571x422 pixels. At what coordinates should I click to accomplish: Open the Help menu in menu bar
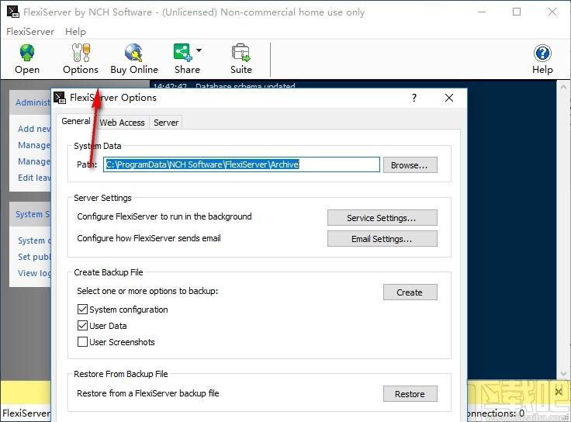(x=75, y=32)
